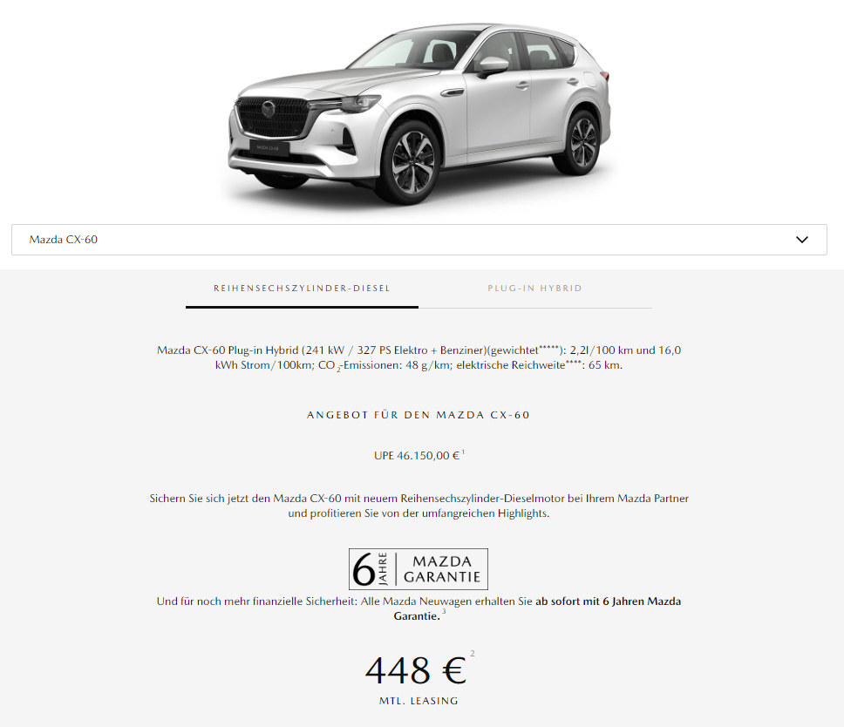Click footnote 3 after Garantie text
The height and width of the screenshot is (727, 844).
point(444,612)
